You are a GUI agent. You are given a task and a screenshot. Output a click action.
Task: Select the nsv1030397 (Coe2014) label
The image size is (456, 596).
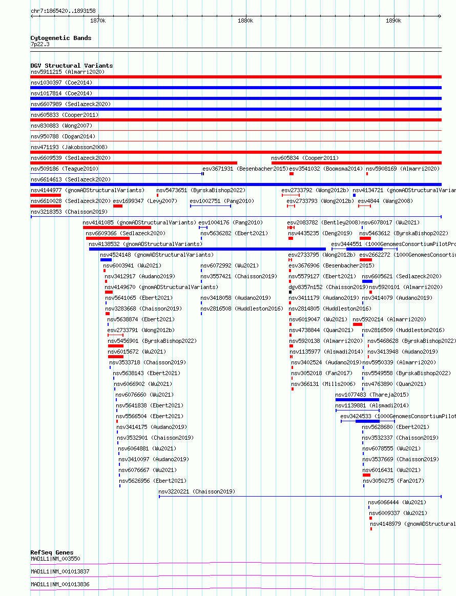(x=61, y=83)
